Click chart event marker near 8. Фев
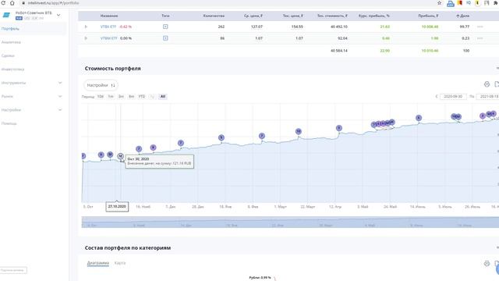This screenshot has height=281, width=499. pyautogui.click(x=262, y=136)
